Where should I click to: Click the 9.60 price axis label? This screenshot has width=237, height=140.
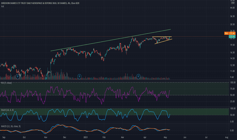click(x=232, y=77)
